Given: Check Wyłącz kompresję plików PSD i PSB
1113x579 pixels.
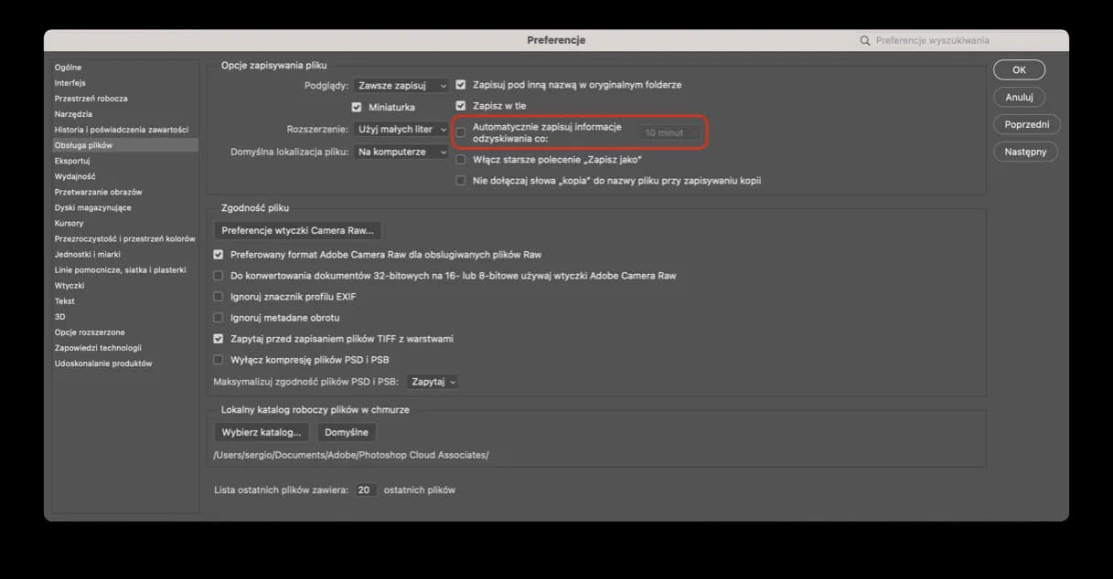Looking at the screenshot, I should (219, 360).
